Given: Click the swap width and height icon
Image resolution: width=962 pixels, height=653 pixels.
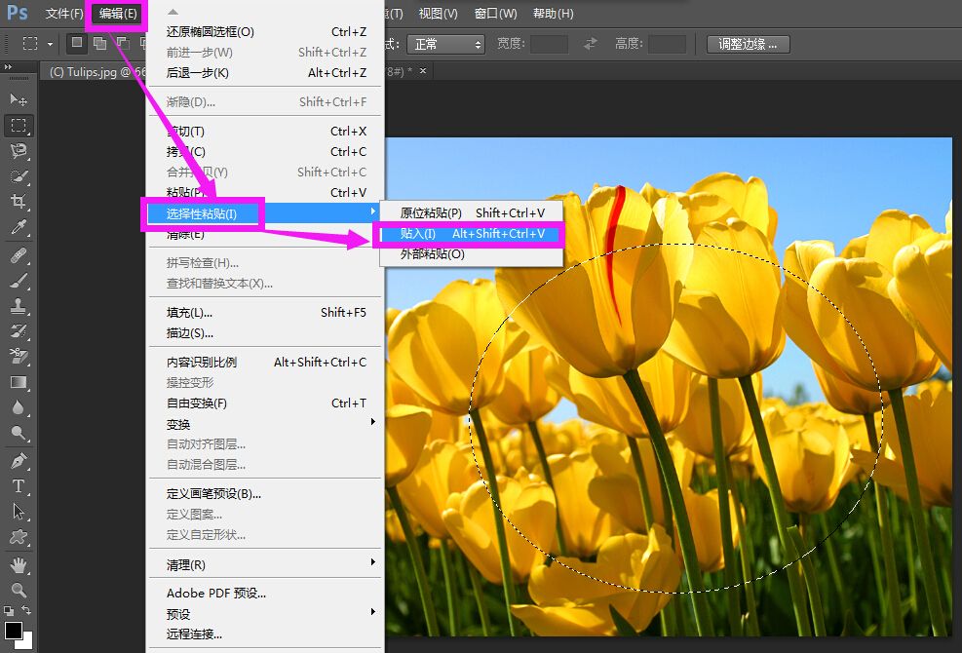Looking at the screenshot, I should pyautogui.click(x=591, y=44).
